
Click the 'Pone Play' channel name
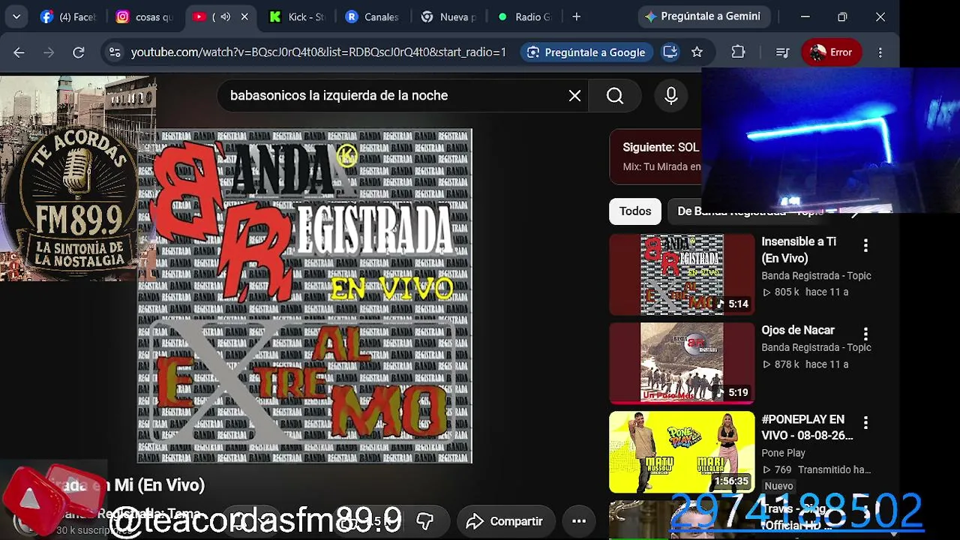click(783, 453)
